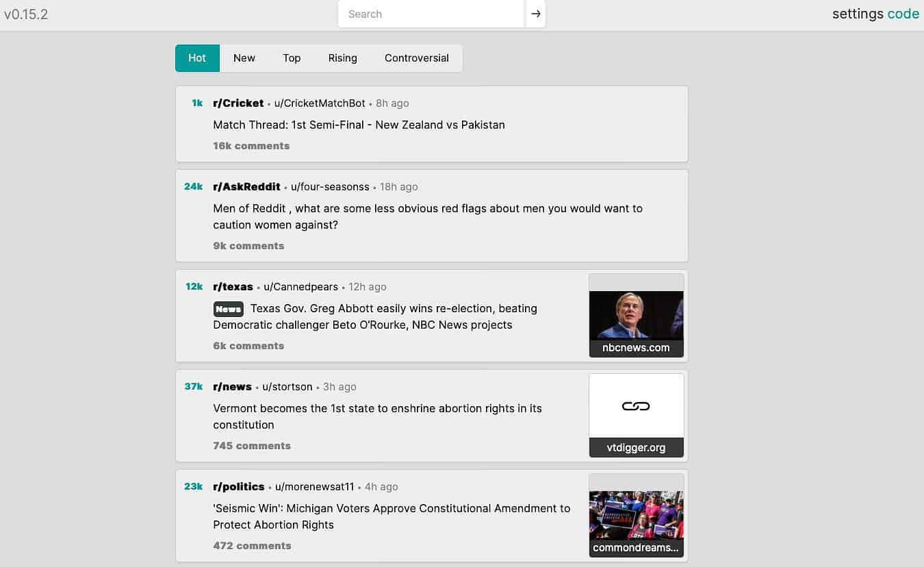Visit the r/politics subreddit link

coord(238,487)
